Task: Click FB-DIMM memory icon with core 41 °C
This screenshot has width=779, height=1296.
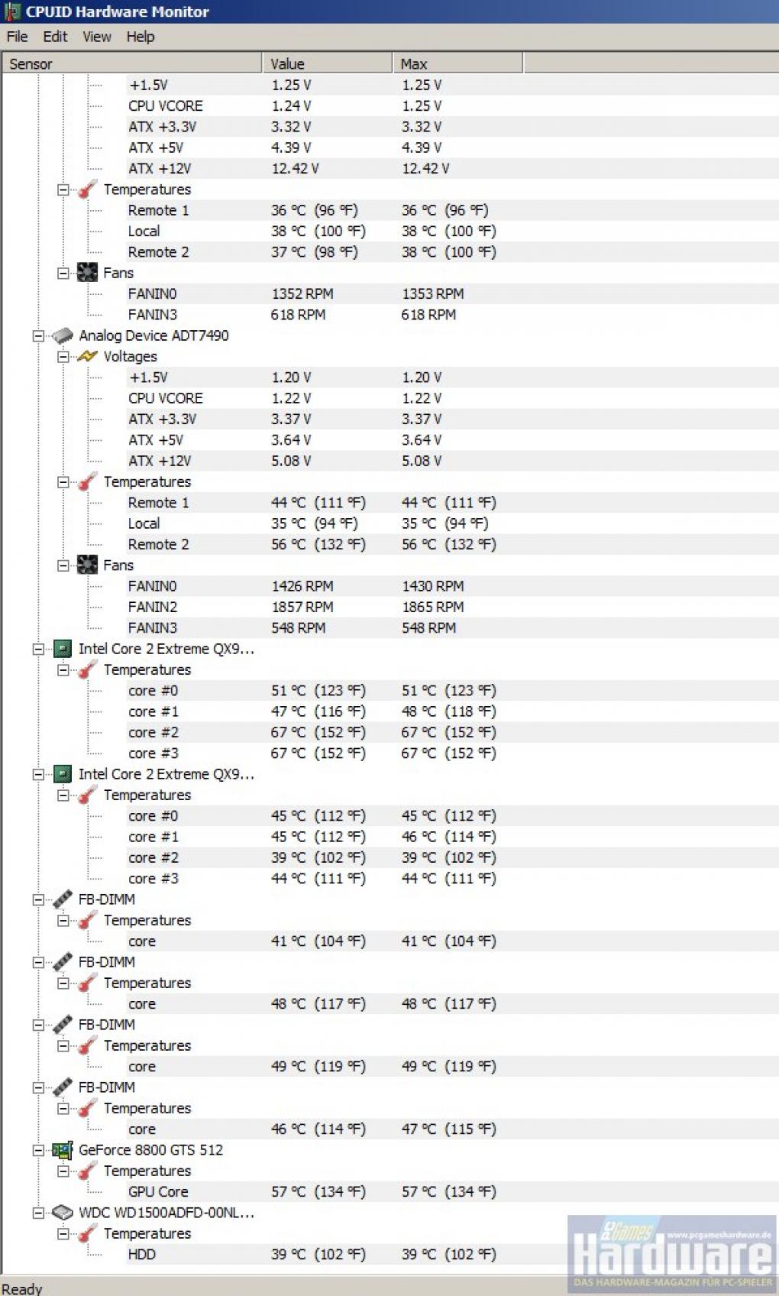Action: click(x=62, y=899)
